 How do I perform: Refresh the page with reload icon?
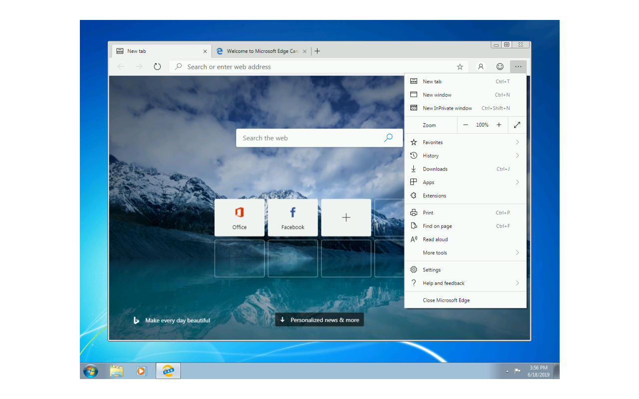coord(157,66)
